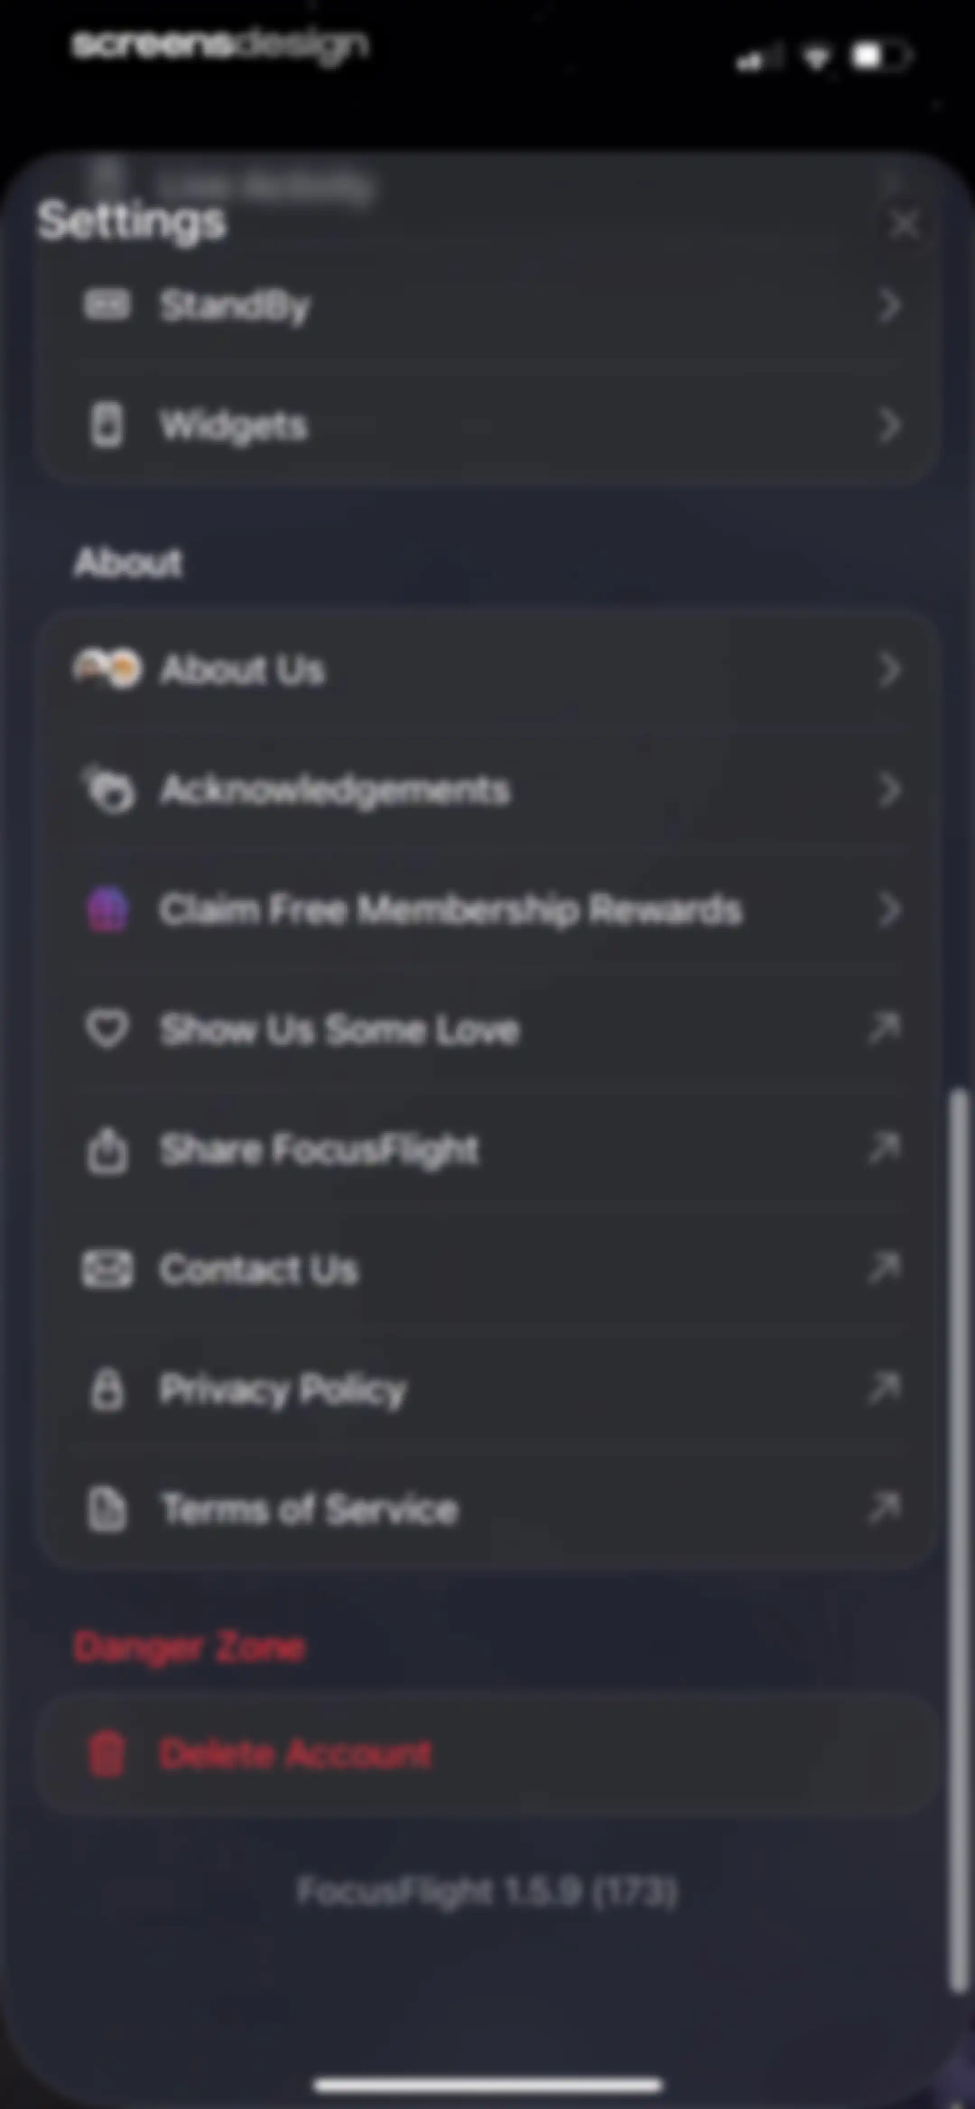Tap the purple gift rewards icon
This screenshot has width=975, height=2109.
click(107, 909)
